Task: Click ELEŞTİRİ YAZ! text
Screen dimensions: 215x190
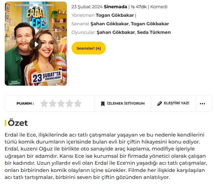Action: click(x=176, y=103)
